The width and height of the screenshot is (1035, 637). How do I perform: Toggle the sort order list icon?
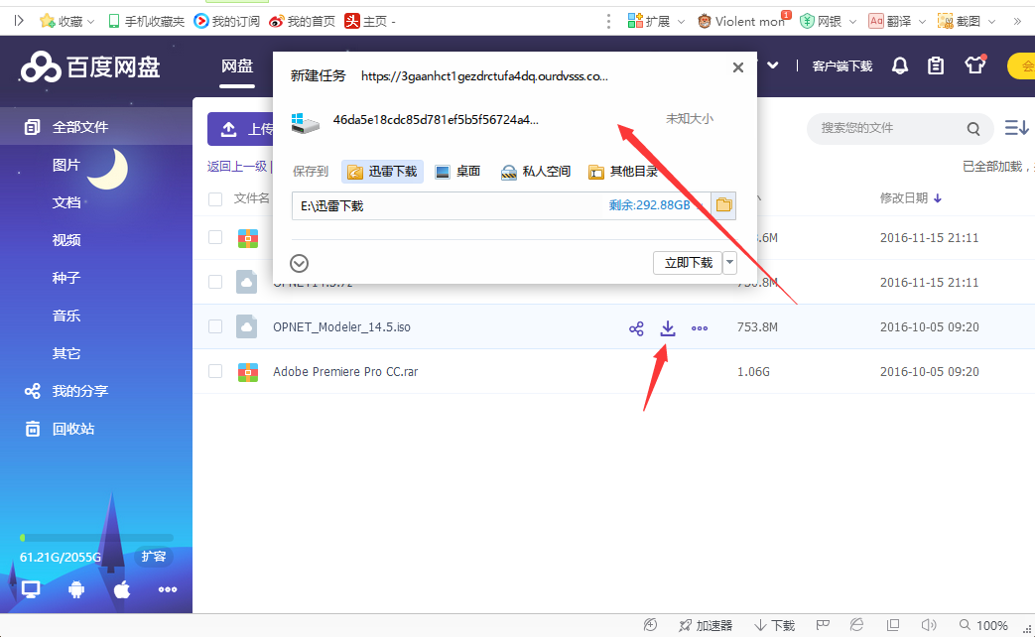(x=1016, y=127)
